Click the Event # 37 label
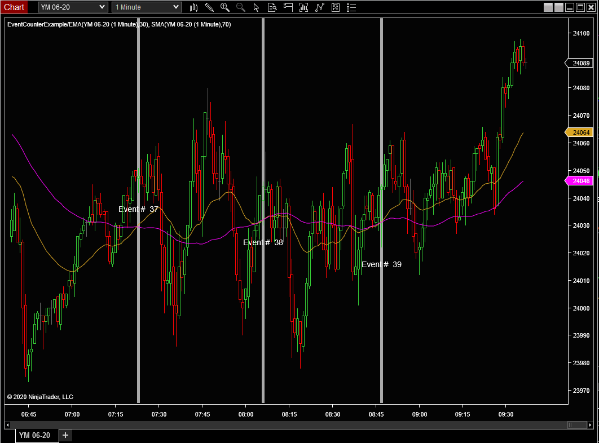 [138, 209]
